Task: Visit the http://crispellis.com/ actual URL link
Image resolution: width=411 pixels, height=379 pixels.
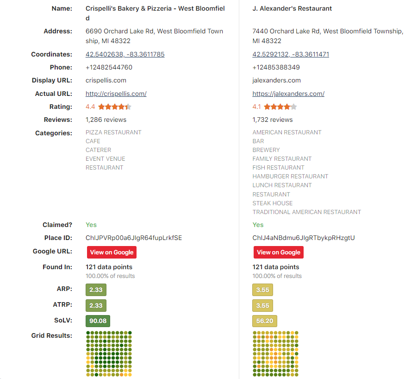Action: 116,94
